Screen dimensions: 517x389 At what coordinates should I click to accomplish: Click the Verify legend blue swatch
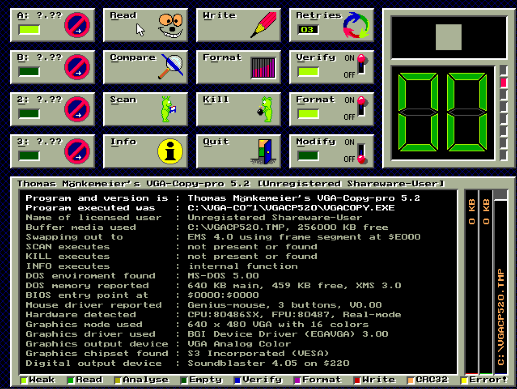pyautogui.click(x=238, y=380)
